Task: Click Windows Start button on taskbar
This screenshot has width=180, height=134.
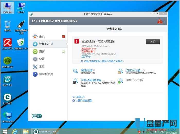Action: (5, 131)
